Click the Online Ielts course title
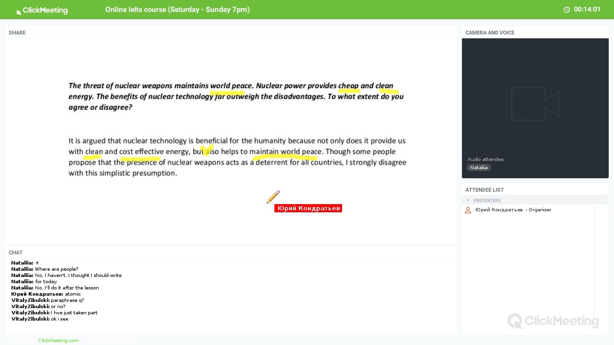This screenshot has height=345, width=614. (177, 10)
